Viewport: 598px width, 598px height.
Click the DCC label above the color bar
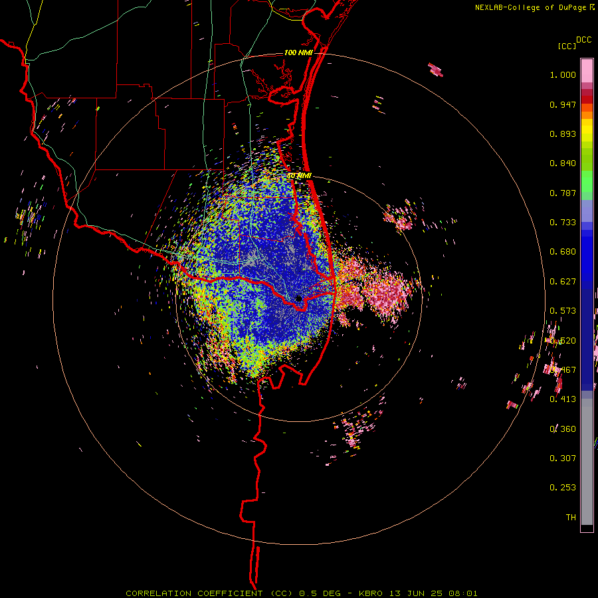pos(584,40)
